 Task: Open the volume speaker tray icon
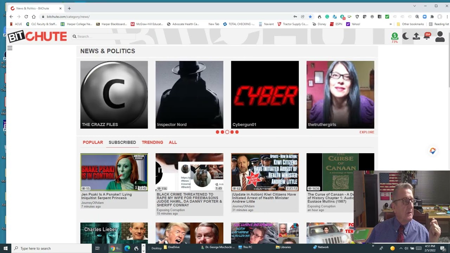[x=406, y=248]
